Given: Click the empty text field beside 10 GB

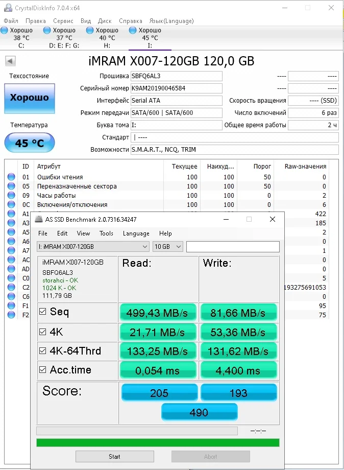Looking at the screenshot, I should pos(233,247).
